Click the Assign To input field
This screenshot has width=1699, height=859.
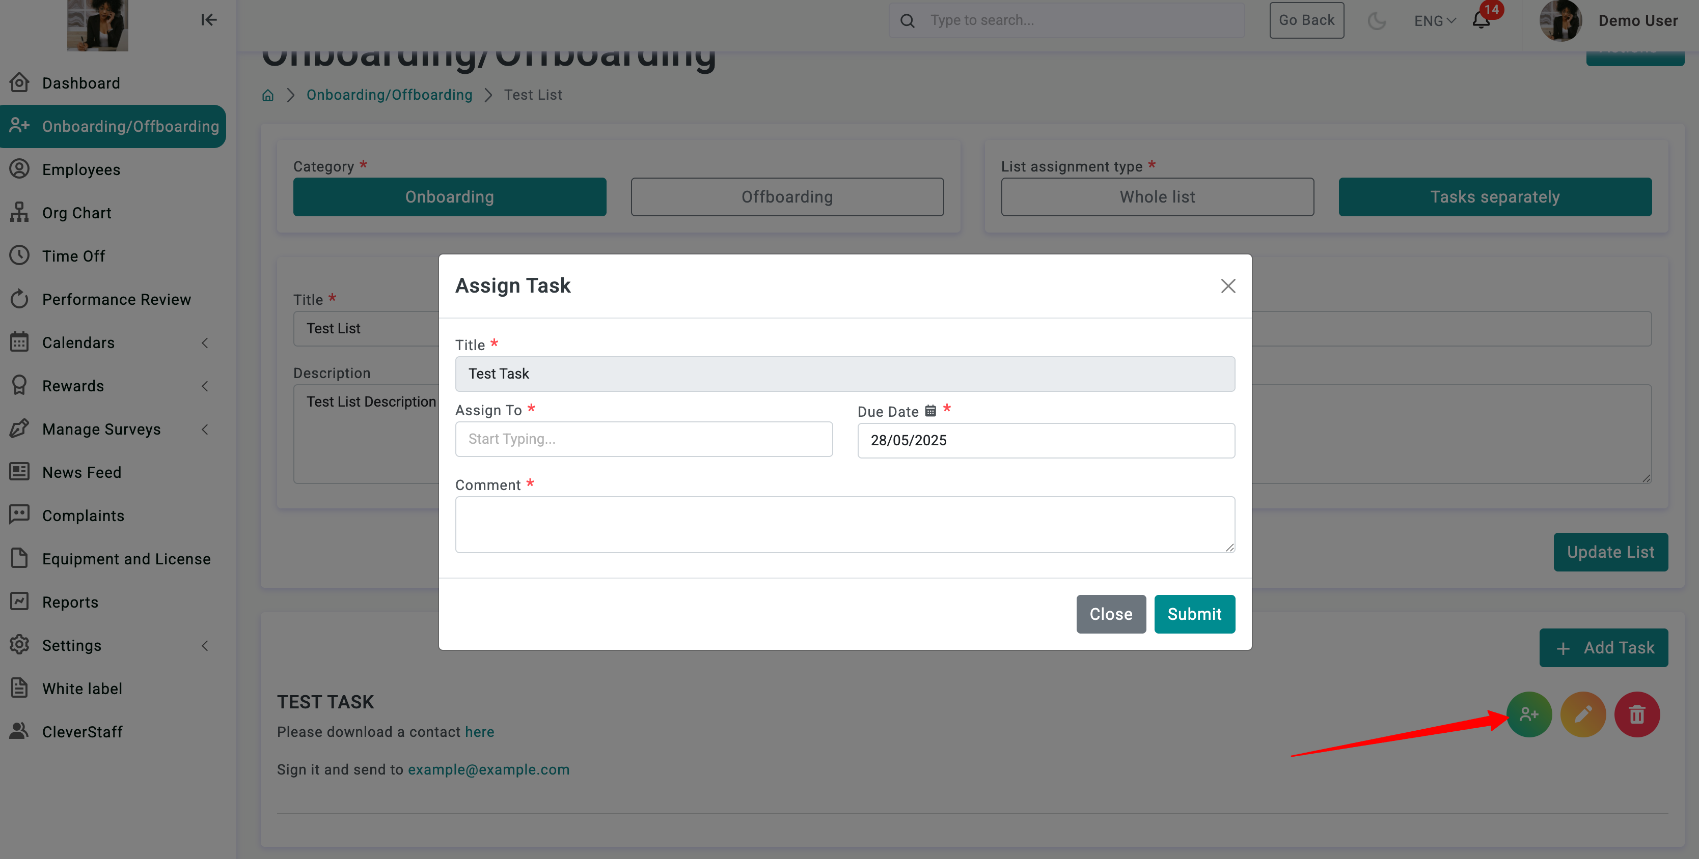pos(643,439)
